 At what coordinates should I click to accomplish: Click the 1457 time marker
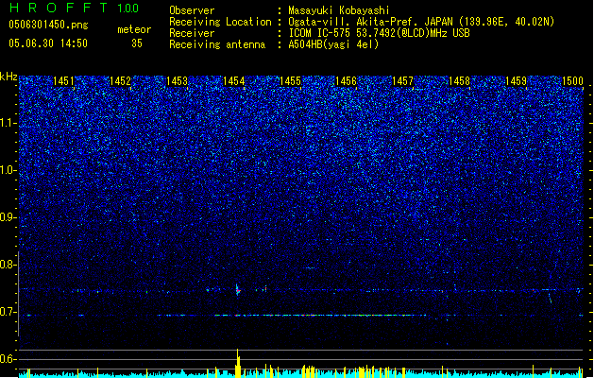click(x=402, y=81)
